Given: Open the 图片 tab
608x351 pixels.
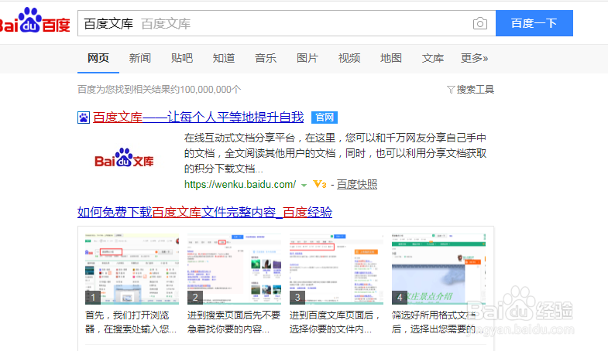Looking at the screenshot, I should [307, 59].
